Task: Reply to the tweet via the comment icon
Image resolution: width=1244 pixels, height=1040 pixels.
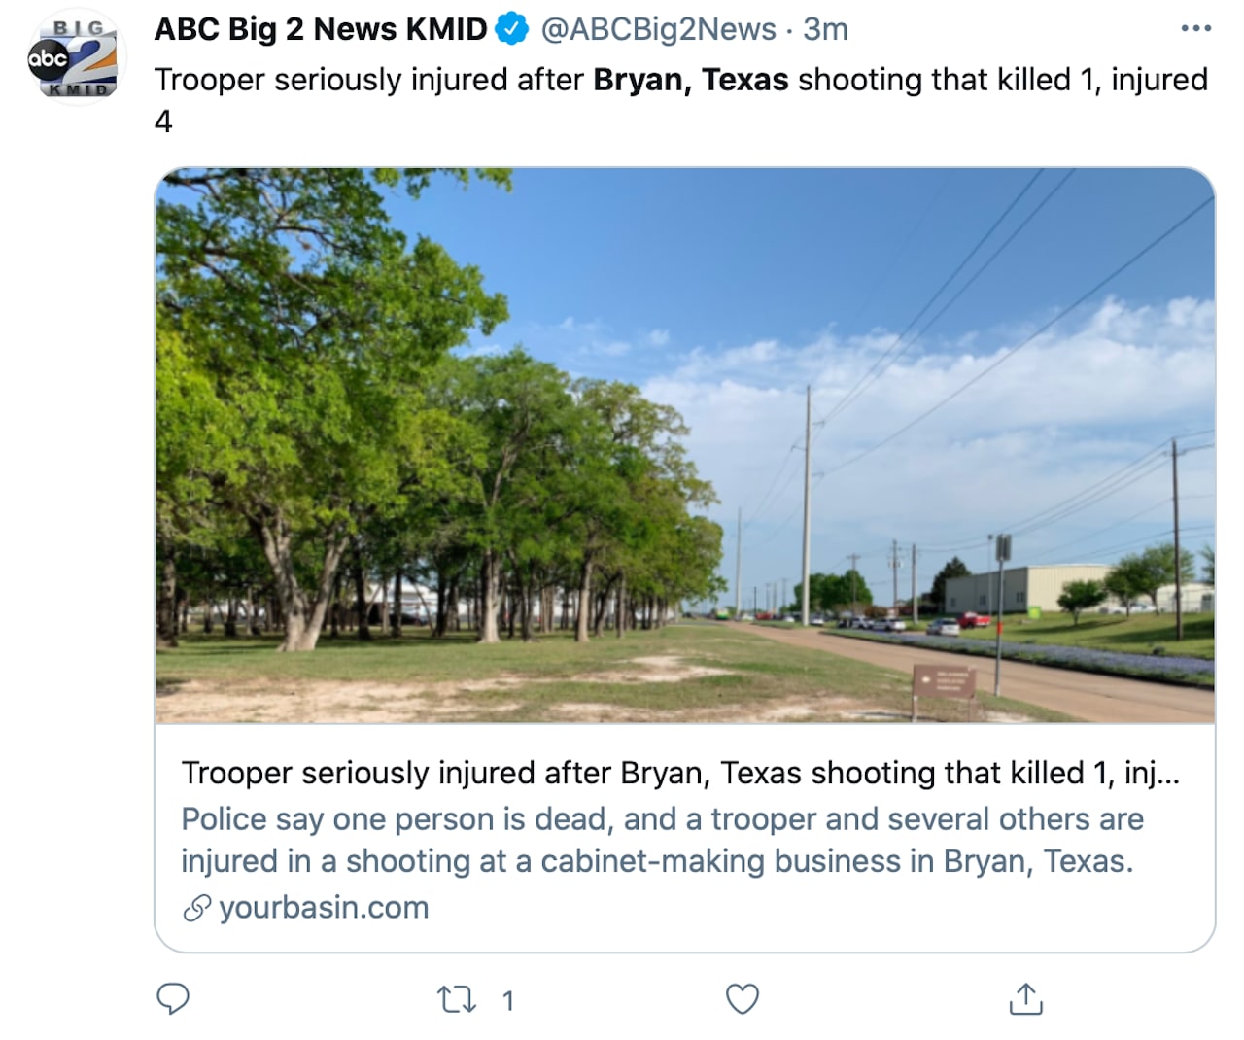Action: tap(173, 999)
